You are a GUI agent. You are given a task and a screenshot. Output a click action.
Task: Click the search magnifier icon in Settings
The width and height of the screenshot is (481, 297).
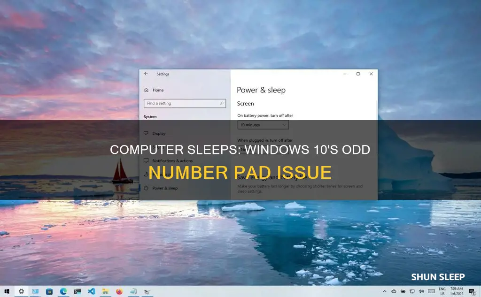pos(222,103)
